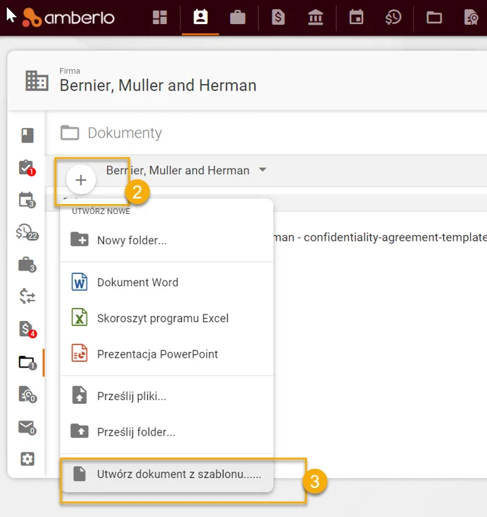This screenshot has height=517, width=487.
Task: Open sidebar calendar events icon
Action: (27, 200)
